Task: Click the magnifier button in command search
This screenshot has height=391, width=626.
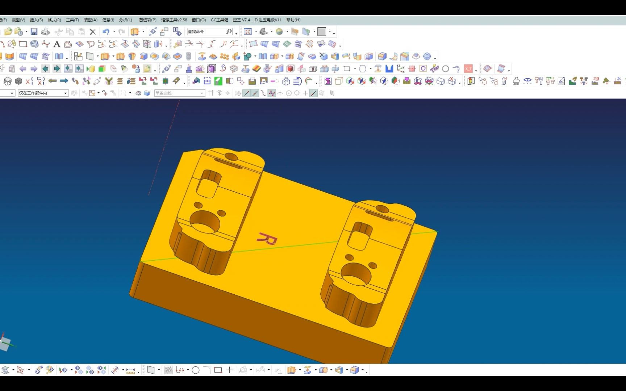Action: point(229,31)
